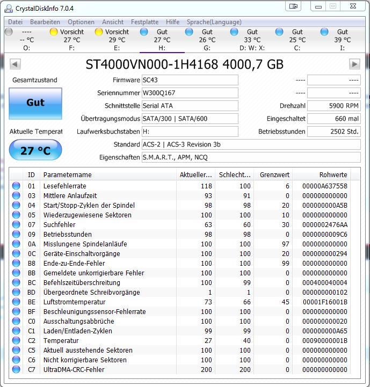Open the Datei menu
The image size is (370, 387).
click(x=16, y=22)
